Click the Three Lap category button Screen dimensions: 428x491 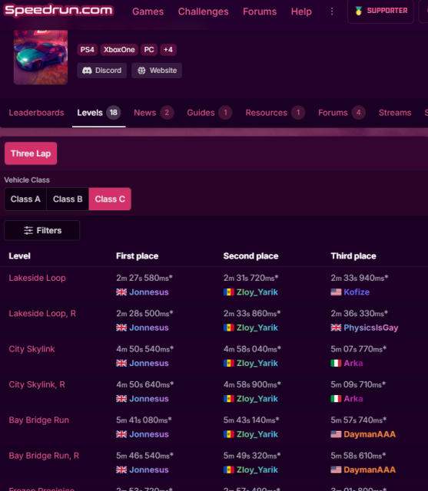pos(31,153)
